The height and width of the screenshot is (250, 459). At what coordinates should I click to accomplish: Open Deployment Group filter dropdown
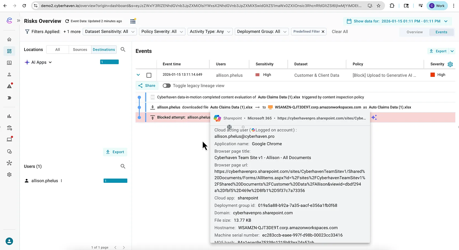[262, 32]
